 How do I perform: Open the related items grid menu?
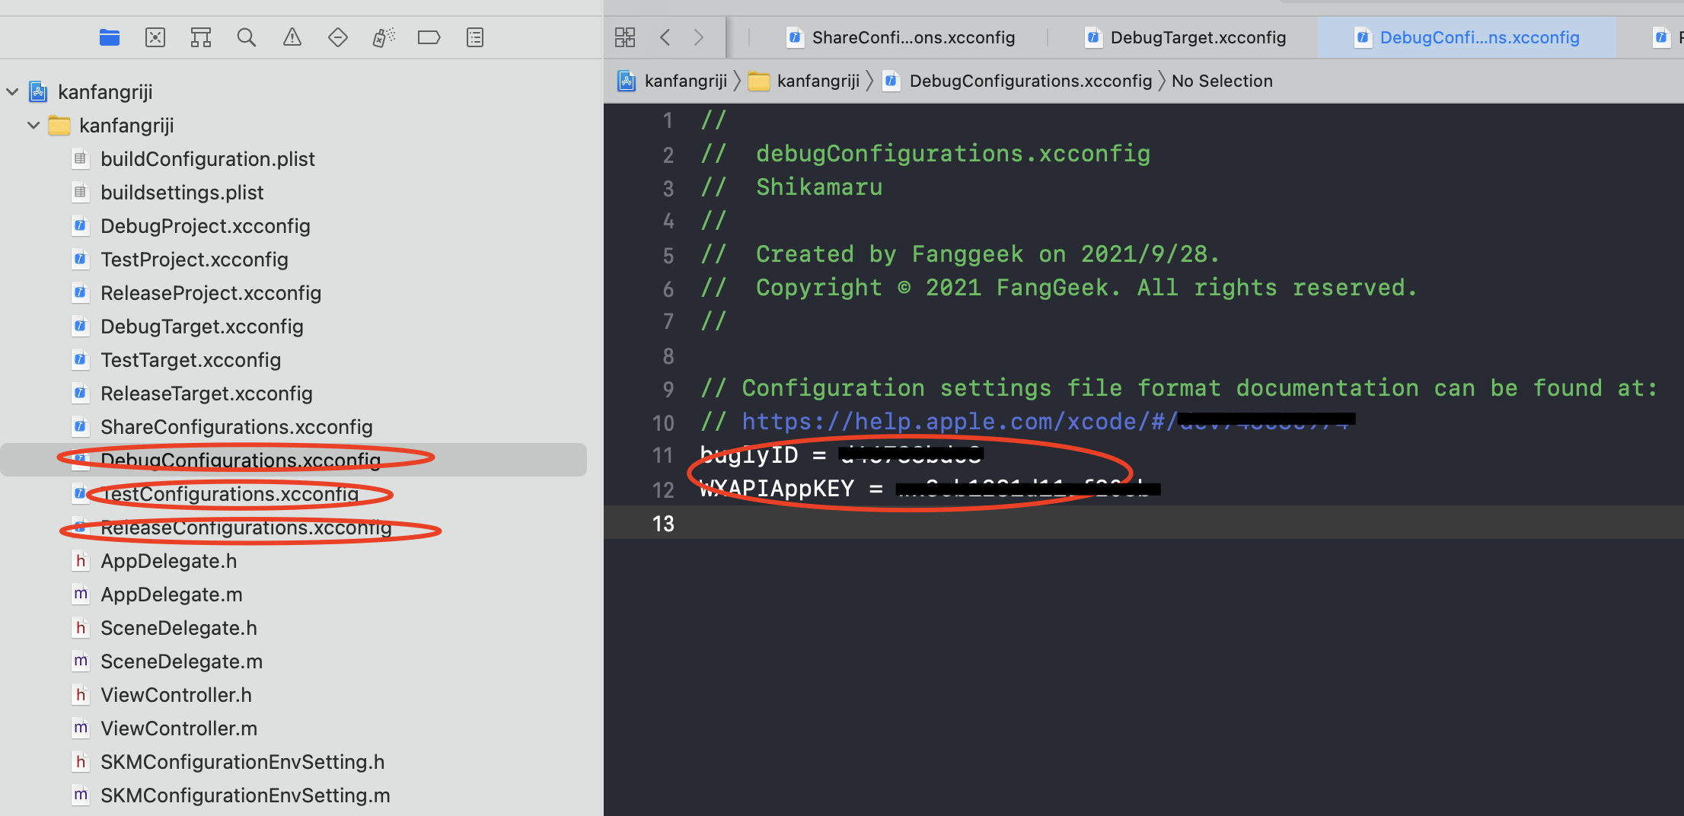point(625,37)
